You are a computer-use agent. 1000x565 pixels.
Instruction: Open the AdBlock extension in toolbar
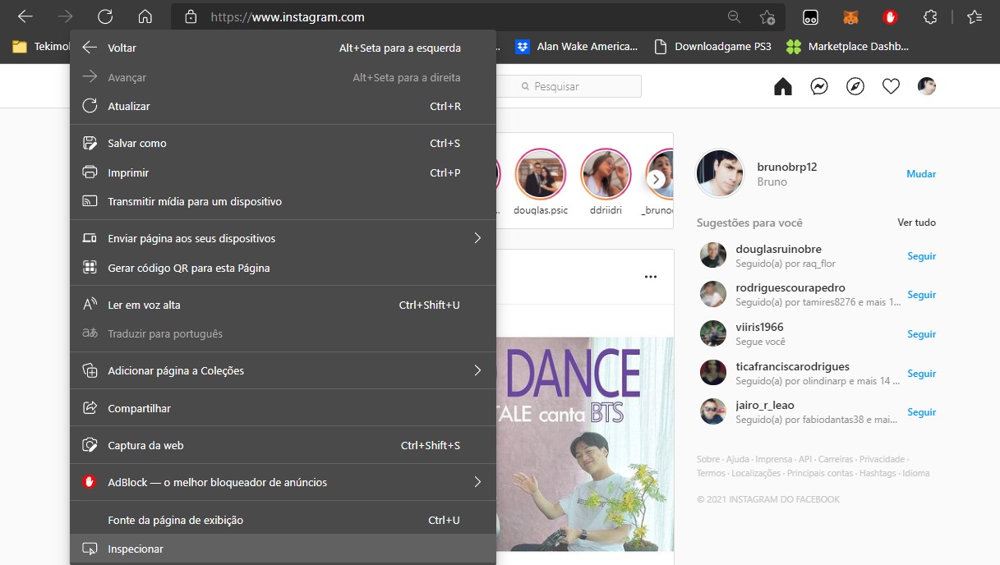click(x=891, y=16)
